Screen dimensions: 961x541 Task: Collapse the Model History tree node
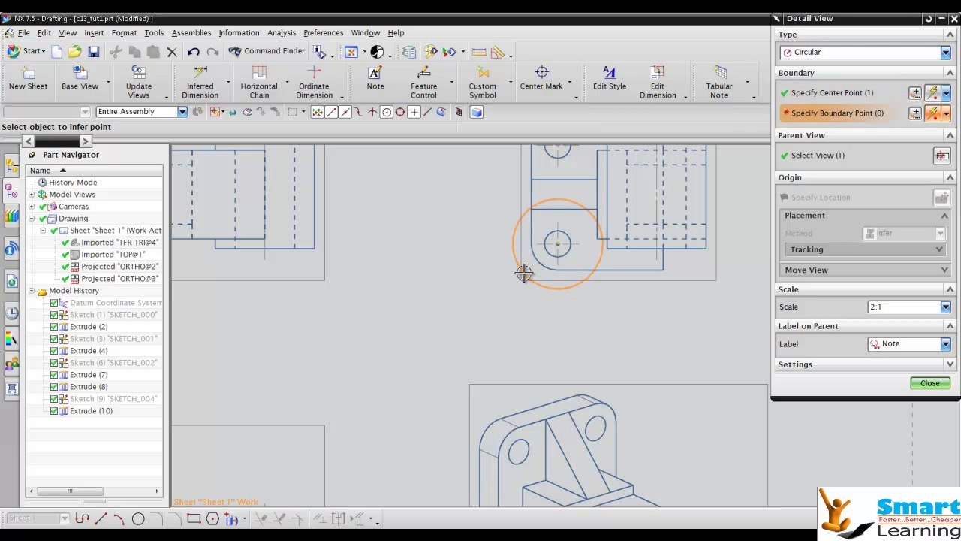(32, 291)
